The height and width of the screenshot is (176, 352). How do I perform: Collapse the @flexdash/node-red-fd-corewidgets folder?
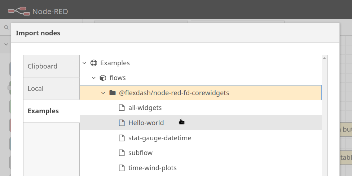point(103,93)
